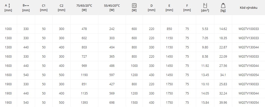Screen dimensions: 265x107
Task: Click the 75/65/20°C power column header
Action: pos(84,8)
